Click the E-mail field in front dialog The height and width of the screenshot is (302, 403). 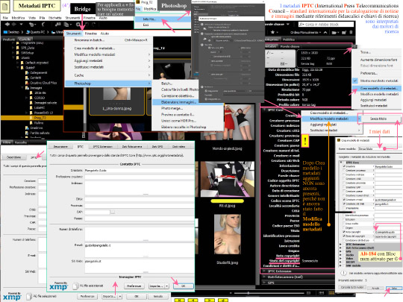tap(140, 249)
